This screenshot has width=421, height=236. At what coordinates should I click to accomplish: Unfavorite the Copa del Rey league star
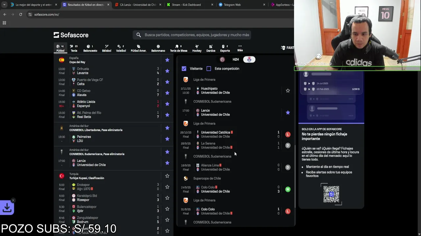(167, 60)
